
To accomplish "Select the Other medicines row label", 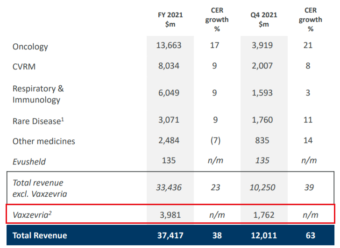I will (44, 141).
